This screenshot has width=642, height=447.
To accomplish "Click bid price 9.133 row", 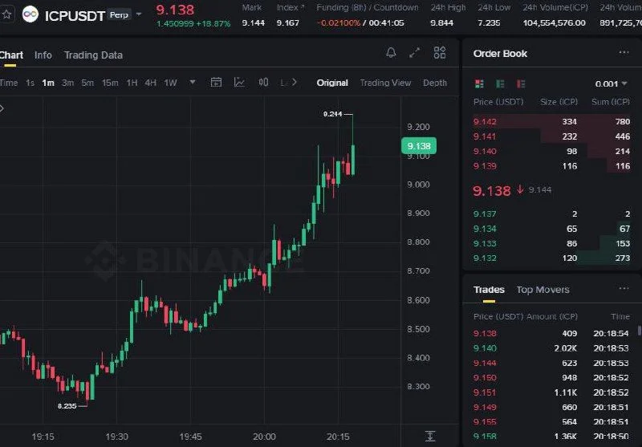I will tap(551, 243).
